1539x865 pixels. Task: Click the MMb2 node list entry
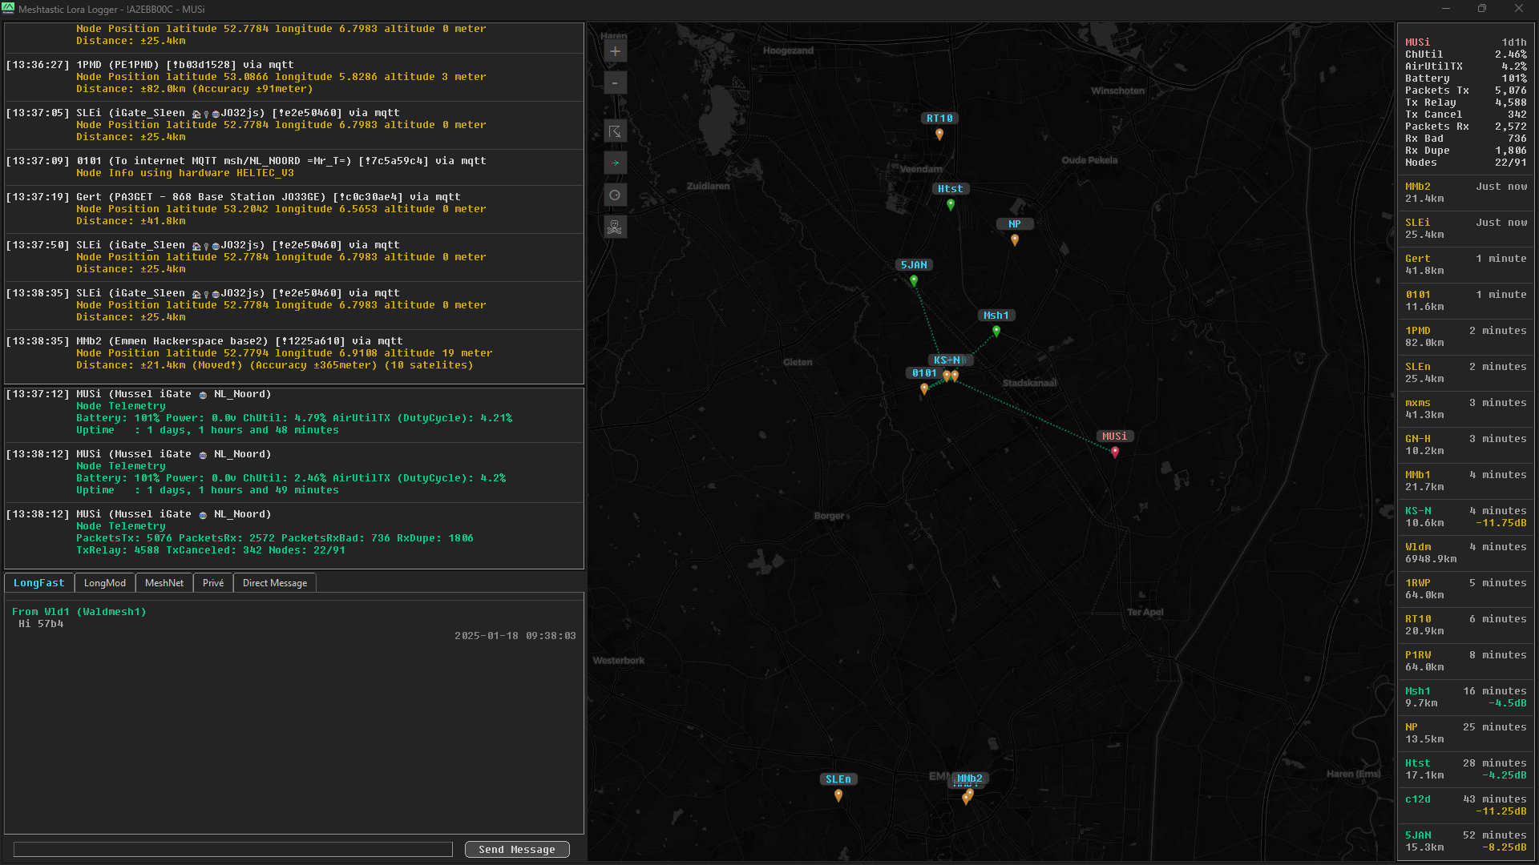1465,192
